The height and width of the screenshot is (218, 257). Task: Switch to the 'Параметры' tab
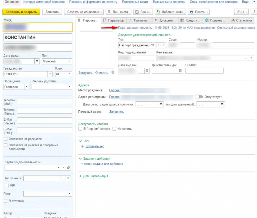[x=114, y=21]
